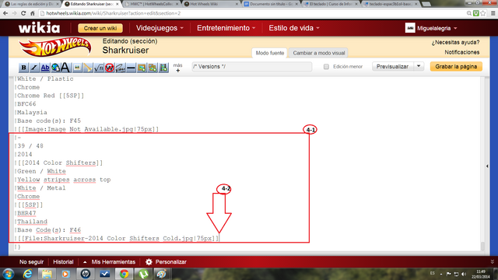The height and width of the screenshot is (280, 498).
Task: Select the nowiki ignore formatting icon
Action: click(x=110, y=68)
